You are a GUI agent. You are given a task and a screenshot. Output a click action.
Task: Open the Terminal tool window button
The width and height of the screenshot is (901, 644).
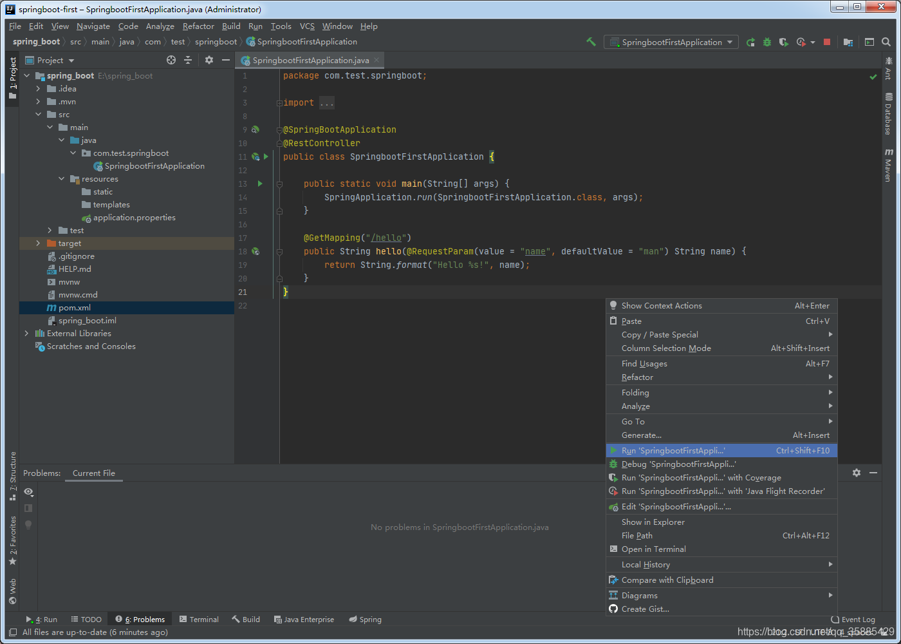coord(199,620)
